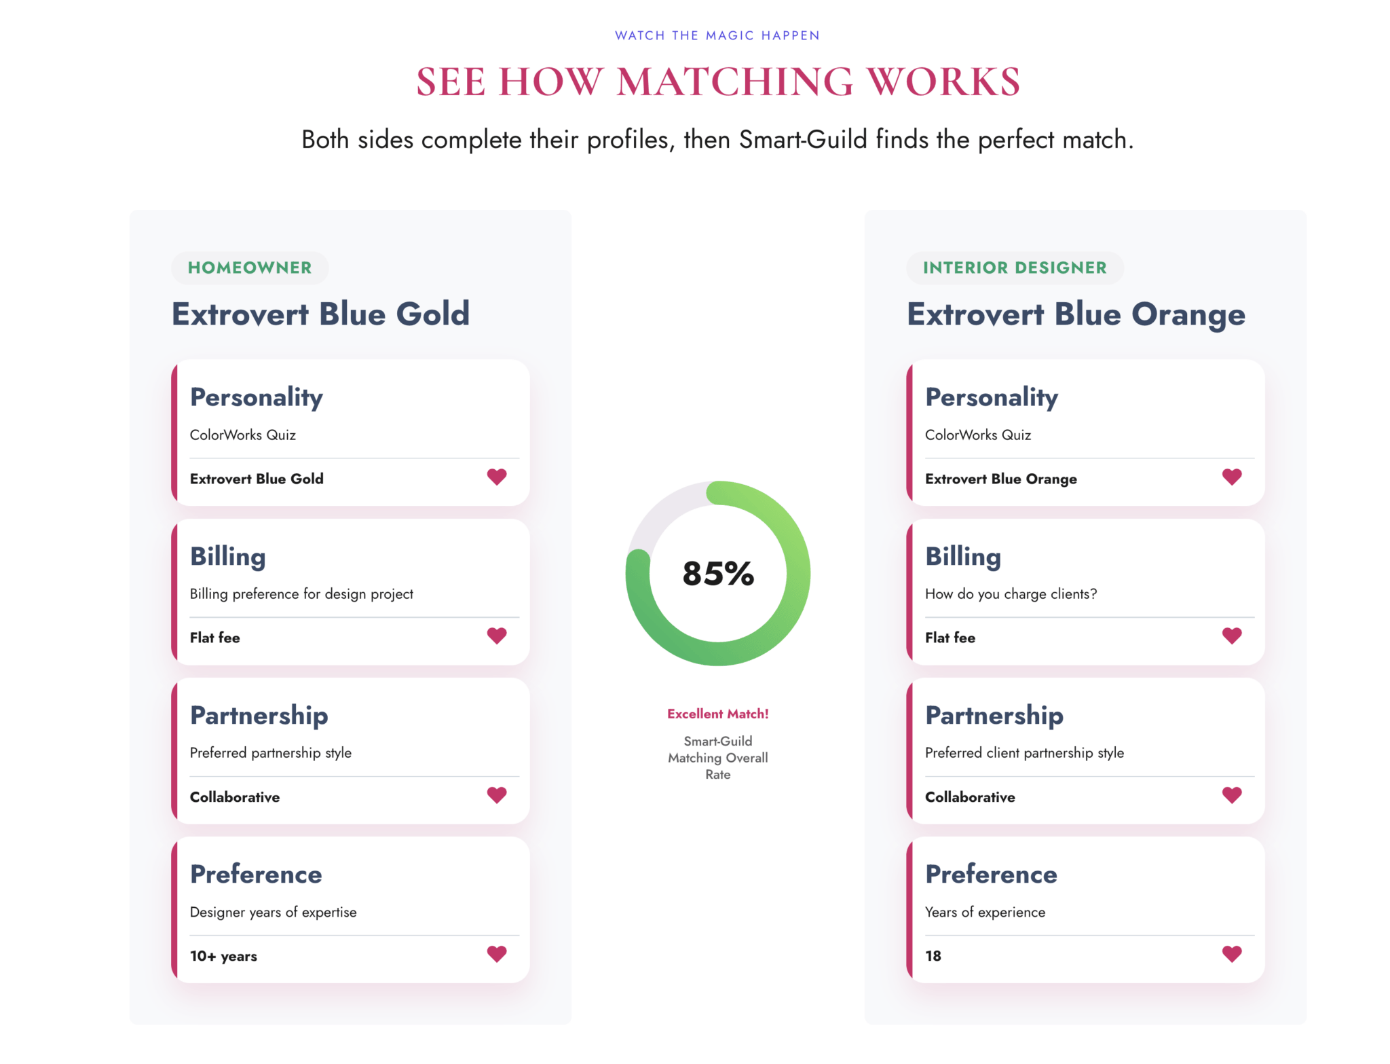Screen dimensions: 1390x1064
Task: Click the 85% circular match progress ring
Action: click(717, 573)
